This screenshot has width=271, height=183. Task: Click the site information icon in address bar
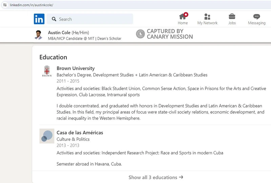[5, 5]
